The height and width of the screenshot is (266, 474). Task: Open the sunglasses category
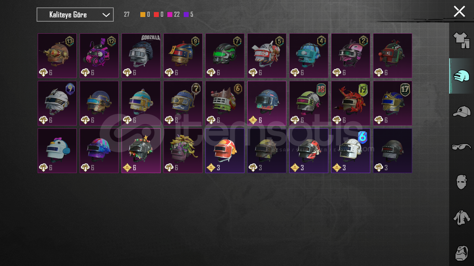tap(461, 146)
